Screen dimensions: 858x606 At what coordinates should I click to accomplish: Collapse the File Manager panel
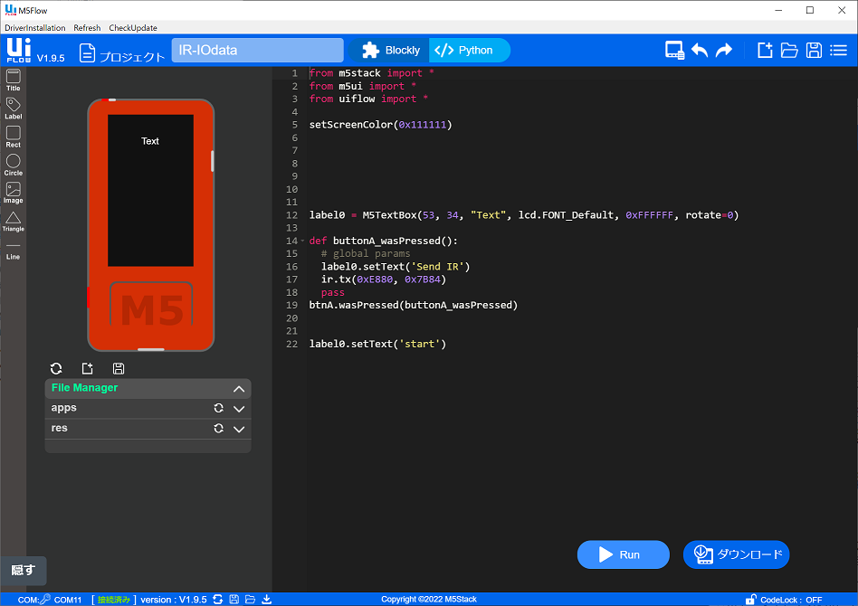239,389
